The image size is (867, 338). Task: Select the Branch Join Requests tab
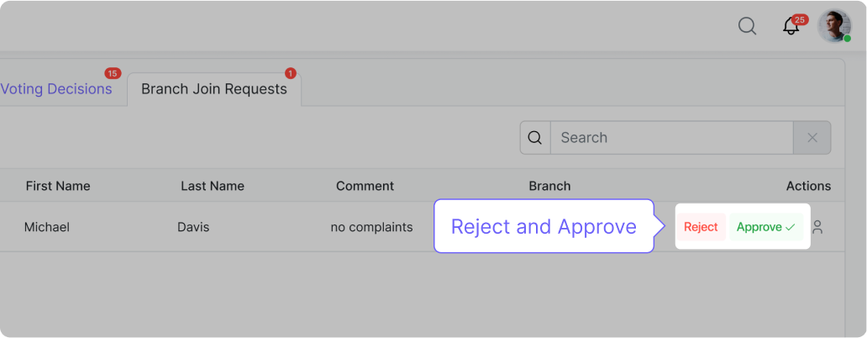(x=213, y=89)
